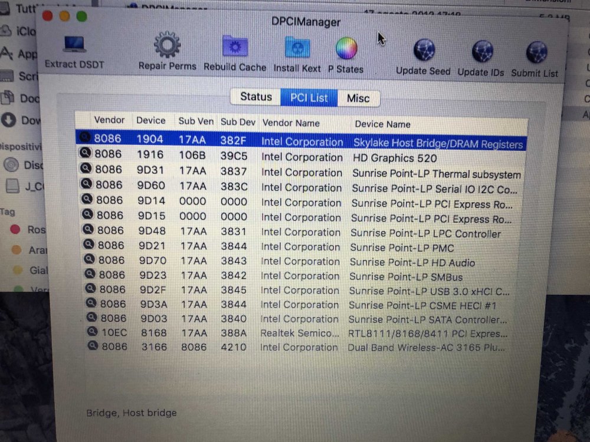Click magnifier icon of Realtek RTL8111 row

[x=92, y=331]
